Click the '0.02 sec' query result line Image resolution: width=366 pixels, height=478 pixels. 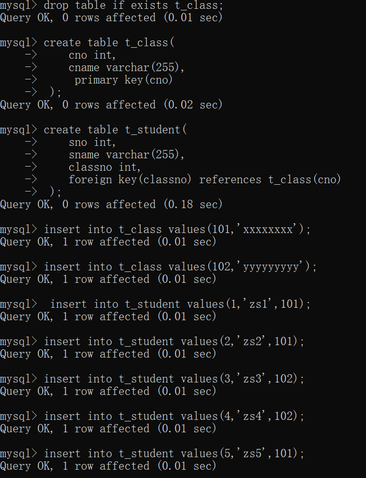pyautogui.click(x=111, y=105)
